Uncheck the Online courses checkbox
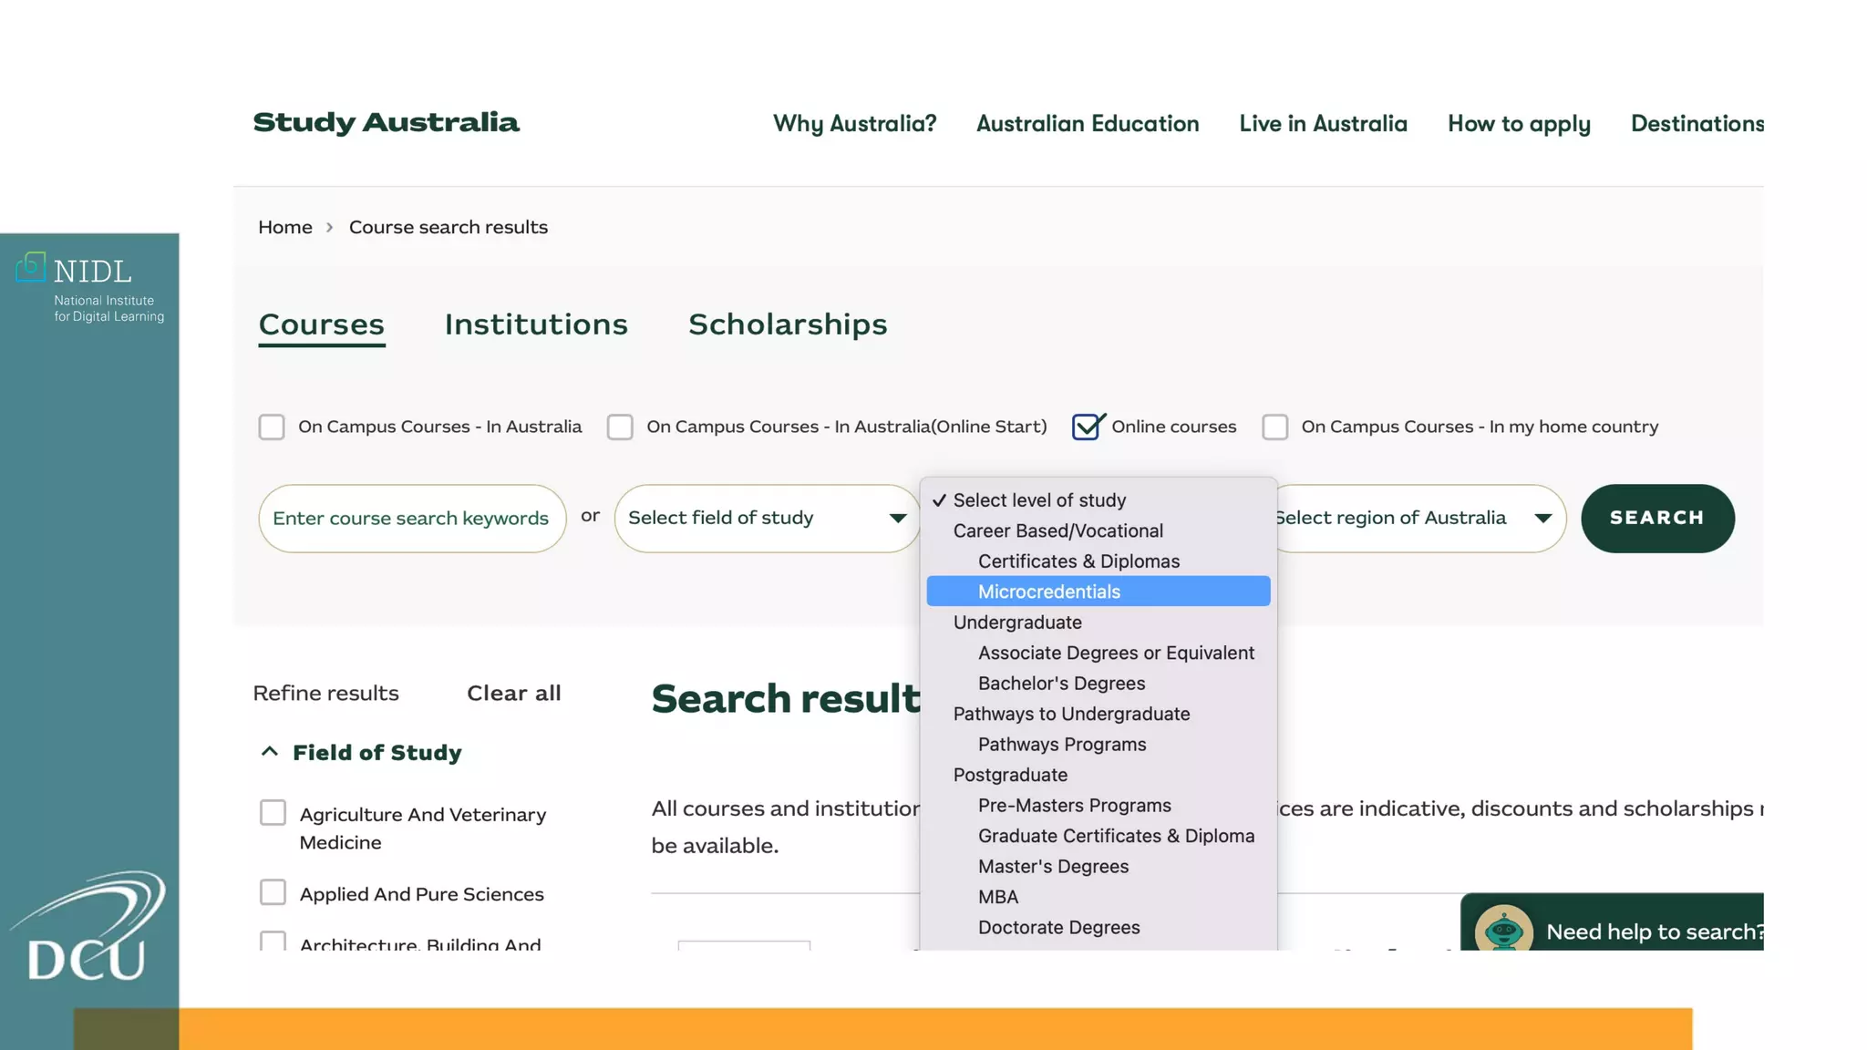The width and height of the screenshot is (1867, 1050). click(1087, 427)
